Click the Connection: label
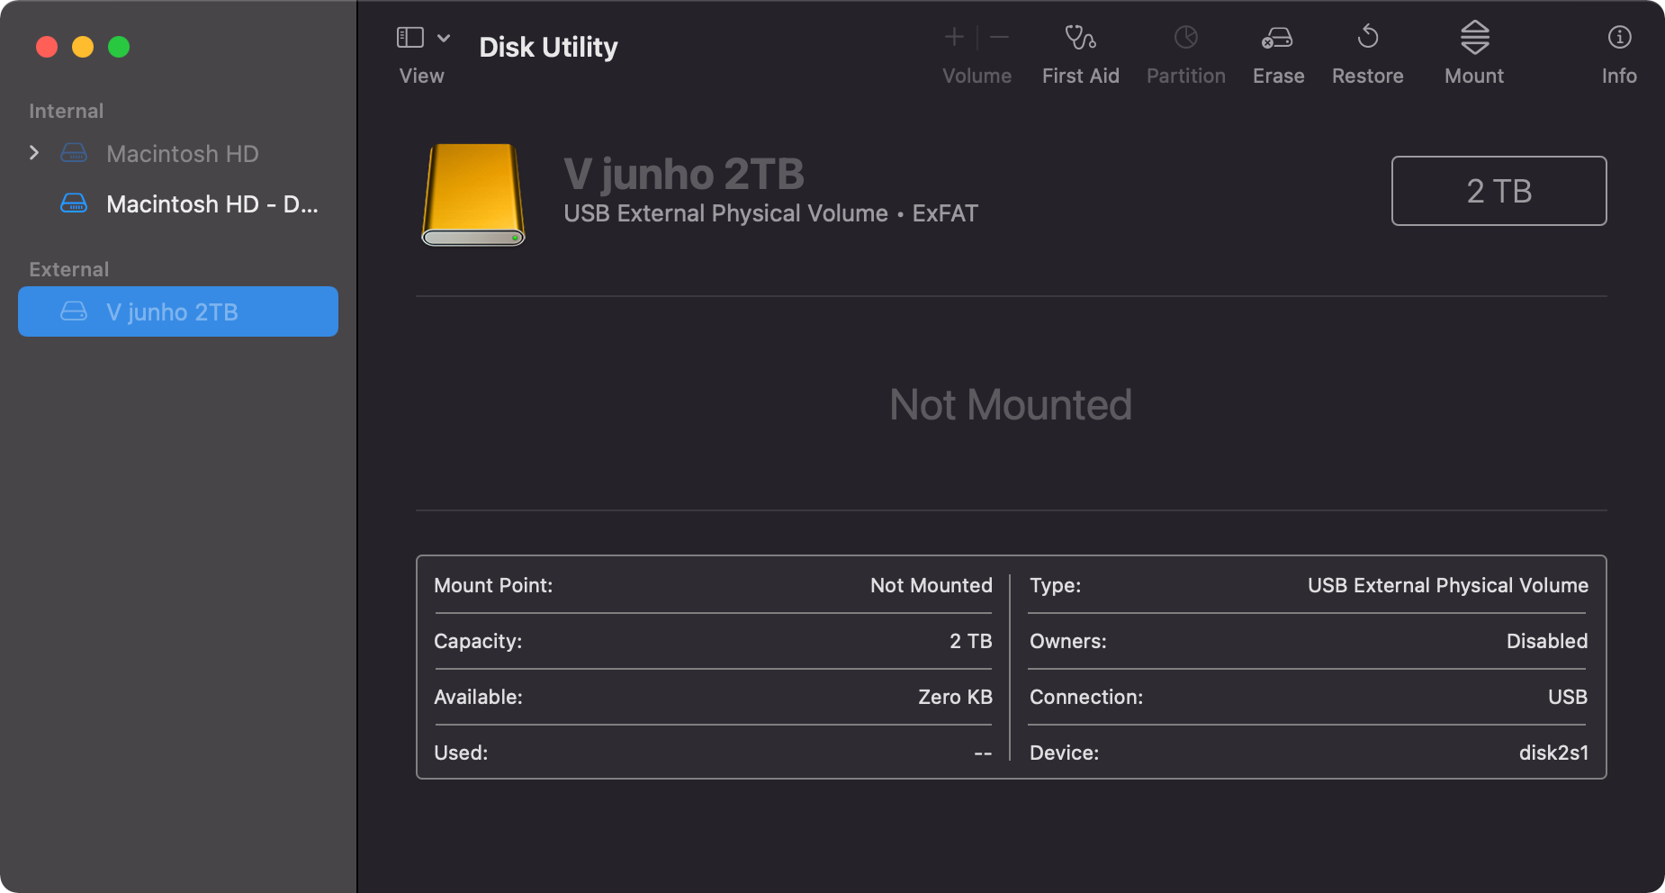Viewport: 1665px width, 893px height. coord(1086,697)
